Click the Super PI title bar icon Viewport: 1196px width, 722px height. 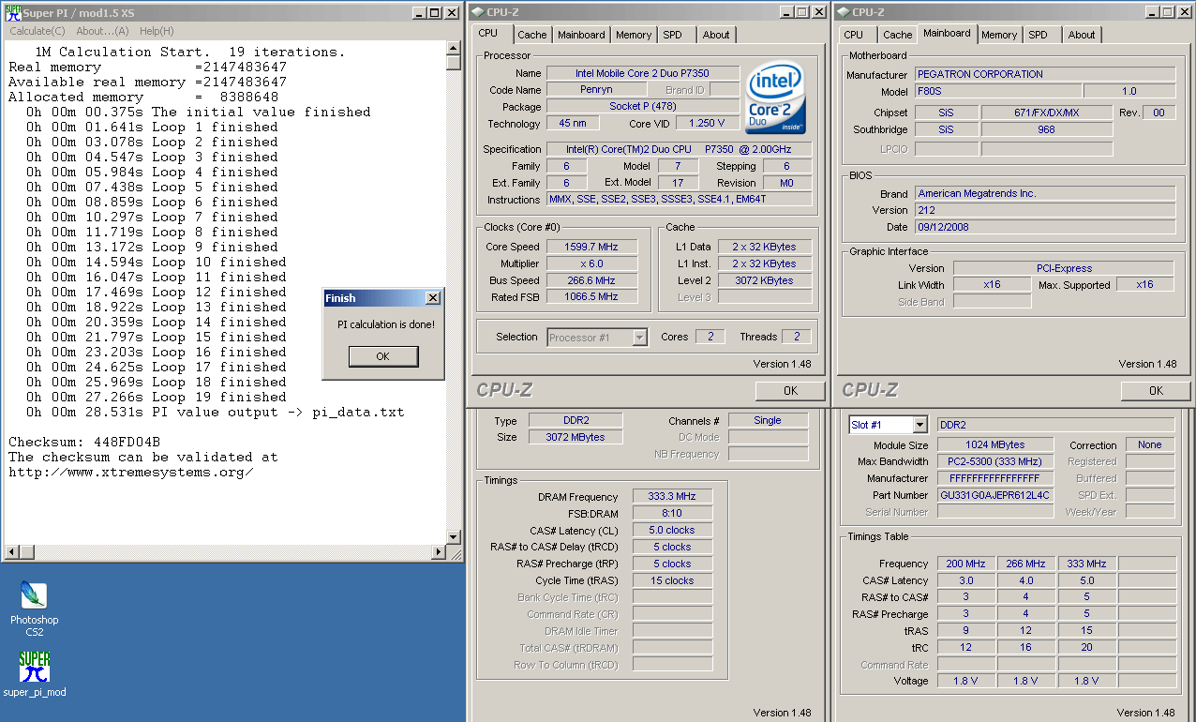pyautogui.click(x=14, y=12)
